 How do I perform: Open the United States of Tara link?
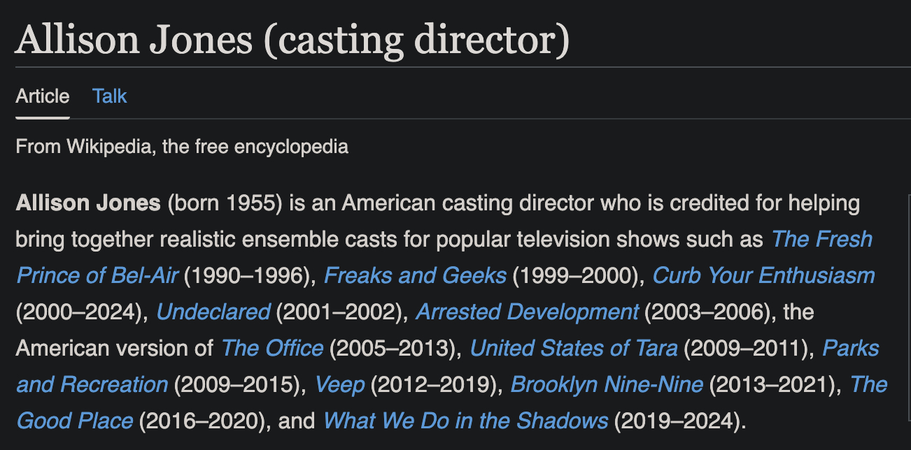pyautogui.click(x=574, y=348)
